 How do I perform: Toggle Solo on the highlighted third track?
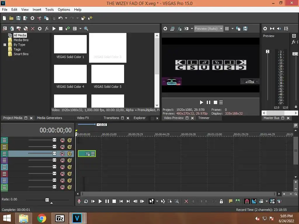click(69, 153)
